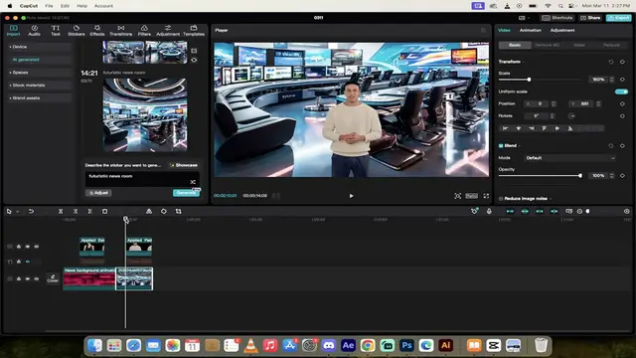
Task: Enable Reduce image noise checkbox
Action: click(x=501, y=199)
